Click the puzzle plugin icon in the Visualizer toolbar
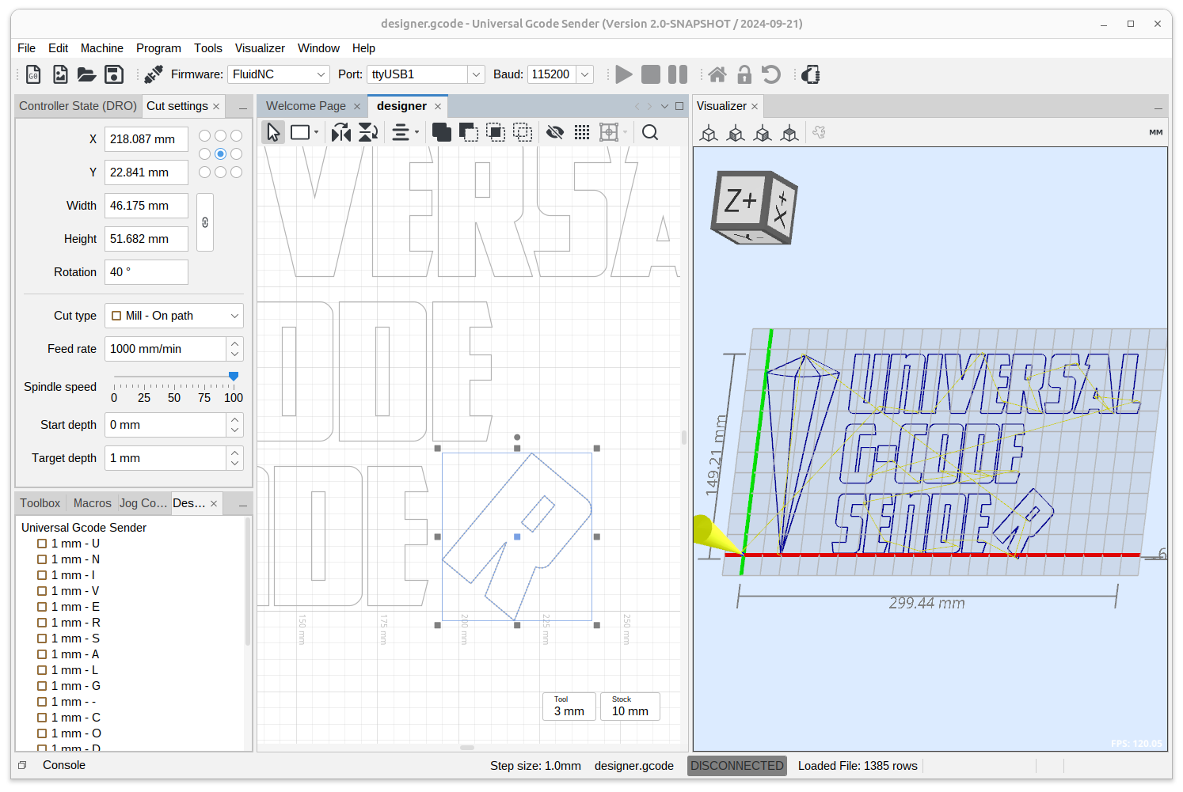The width and height of the screenshot is (1183, 792). point(819,132)
